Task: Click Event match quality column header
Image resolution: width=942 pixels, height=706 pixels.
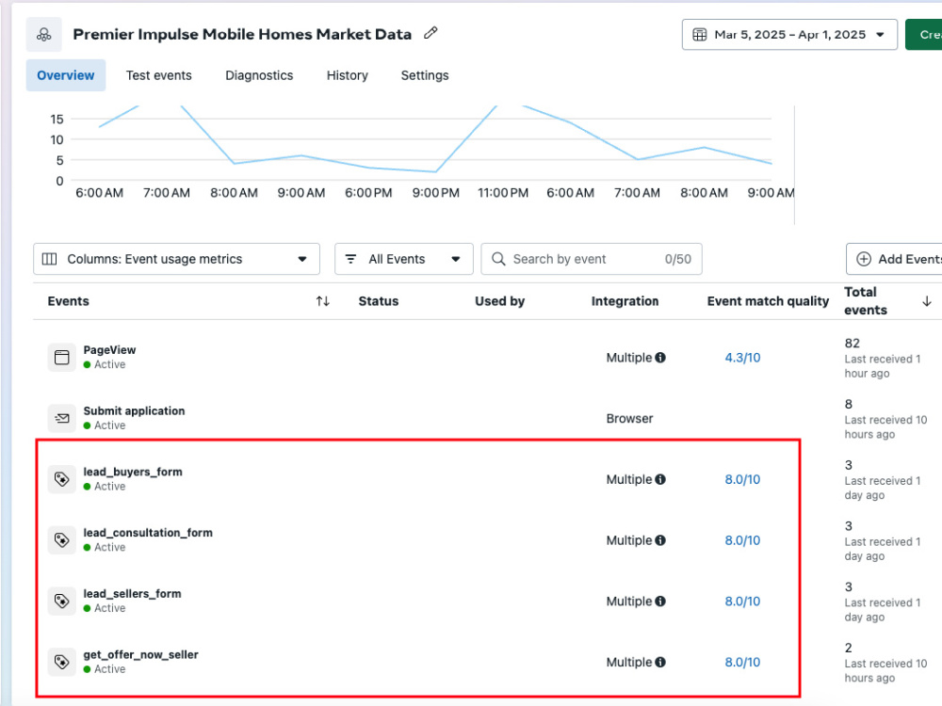Action: pyautogui.click(x=768, y=301)
